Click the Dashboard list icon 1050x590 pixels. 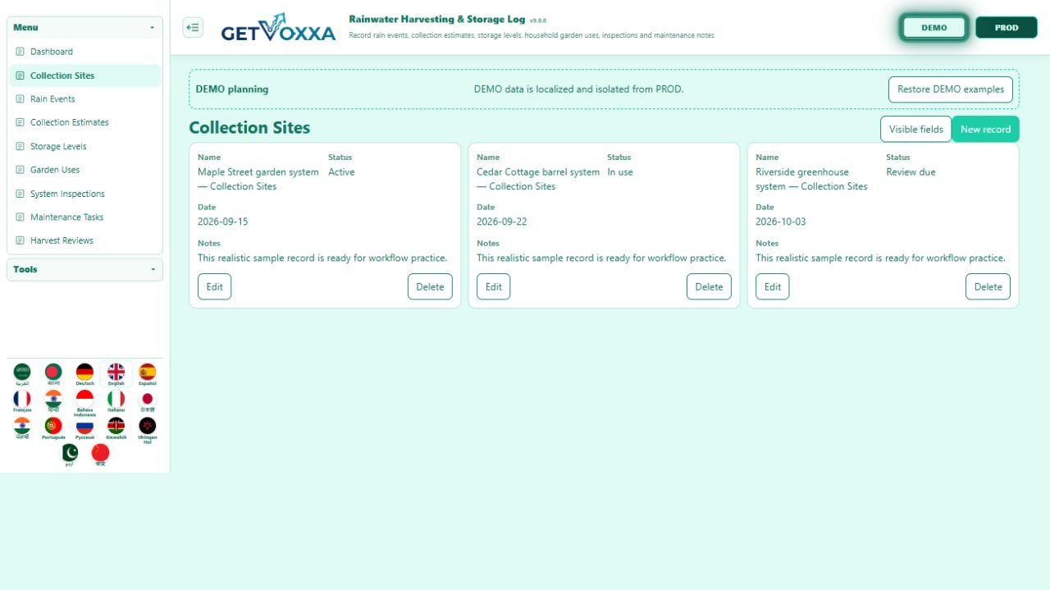(x=20, y=52)
